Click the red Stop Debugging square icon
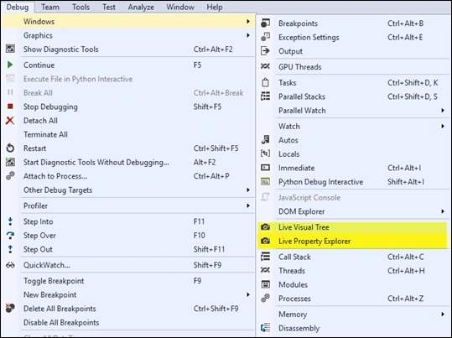 (x=10, y=107)
